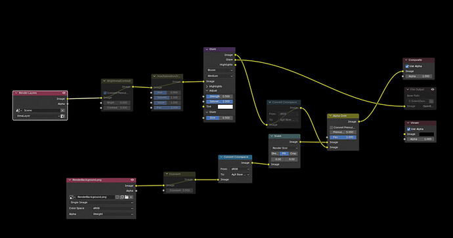The width and height of the screenshot is (453, 238).
Task: Select the Crop option in Scale node
Action: 293,154
